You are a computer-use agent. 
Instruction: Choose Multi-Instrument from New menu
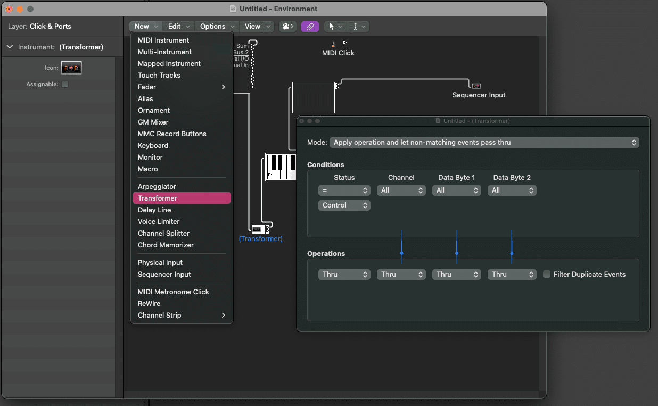182,52
